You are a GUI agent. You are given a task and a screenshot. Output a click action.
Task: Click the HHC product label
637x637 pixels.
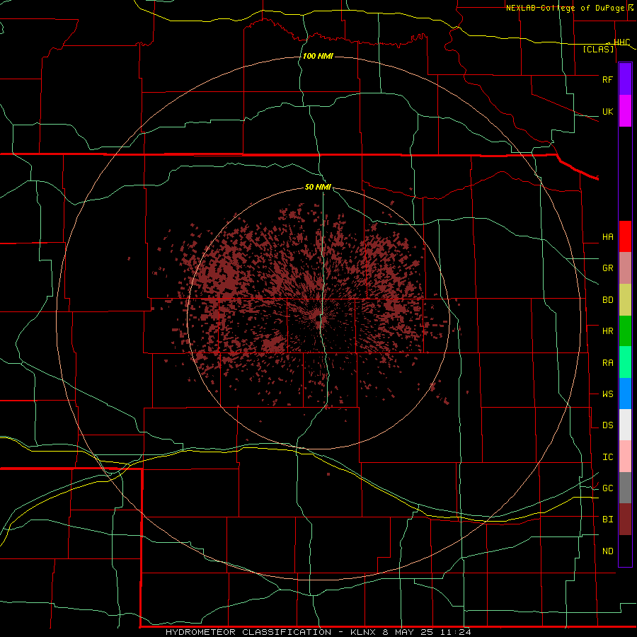pos(621,42)
